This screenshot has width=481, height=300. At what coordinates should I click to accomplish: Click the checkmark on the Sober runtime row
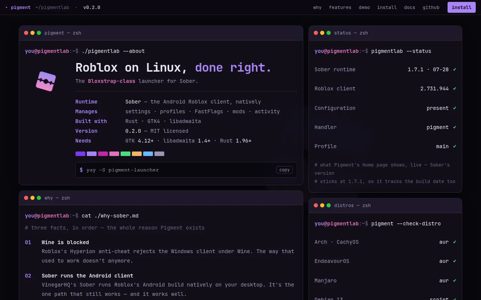click(455, 69)
